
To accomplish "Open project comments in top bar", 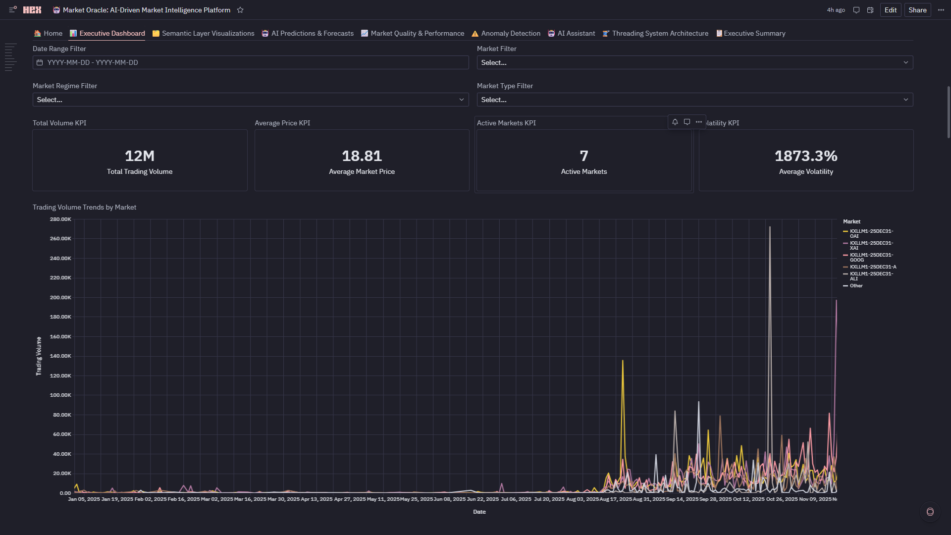I will [x=856, y=10].
